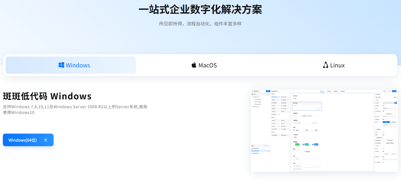Click the 支持Windows 7,8,10,11 system requirements text
401x181 pixels.
click(x=75, y=110)
